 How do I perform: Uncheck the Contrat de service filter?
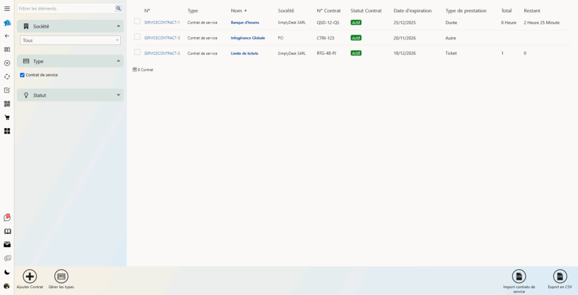point(22,75)
